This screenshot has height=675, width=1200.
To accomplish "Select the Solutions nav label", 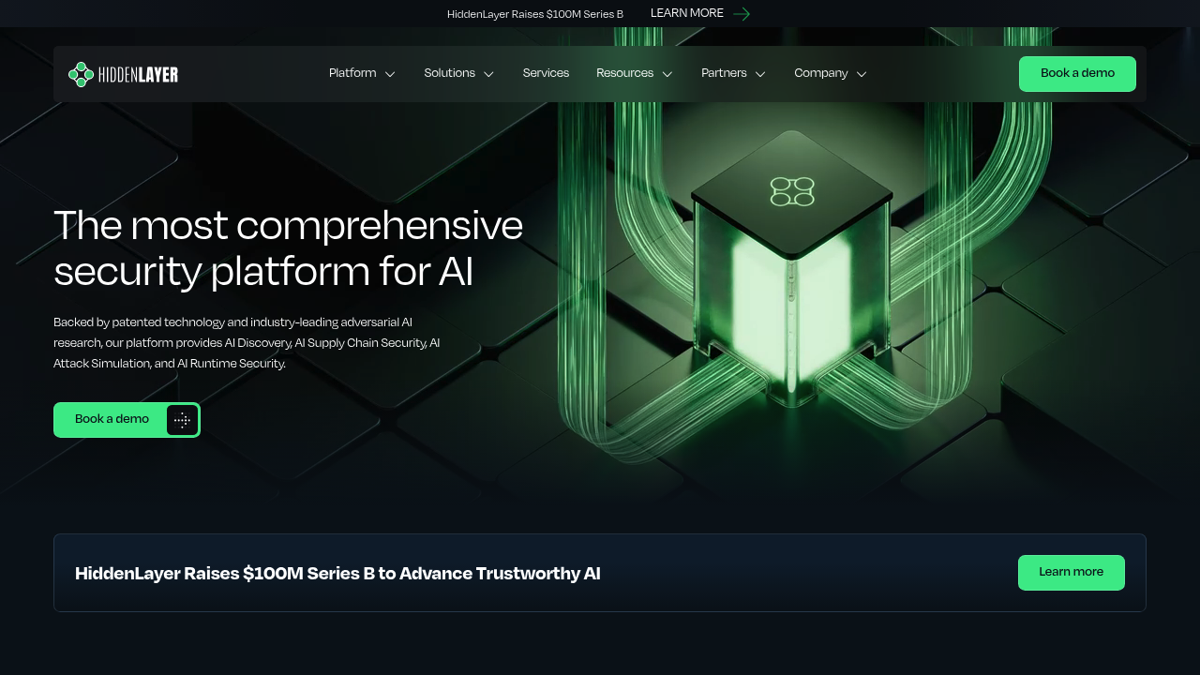I will click(449, 73).
